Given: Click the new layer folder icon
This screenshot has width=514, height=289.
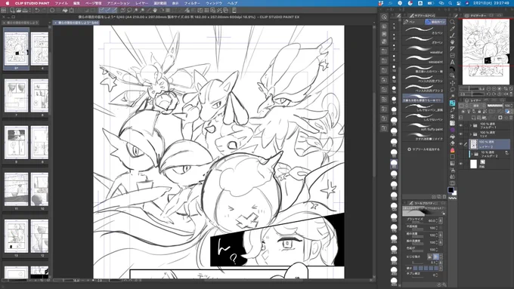Looking at the screenshot, I should click(485, 118).
